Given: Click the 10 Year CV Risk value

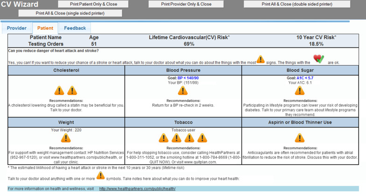Looking at the screenshot, I should point(316,44).
